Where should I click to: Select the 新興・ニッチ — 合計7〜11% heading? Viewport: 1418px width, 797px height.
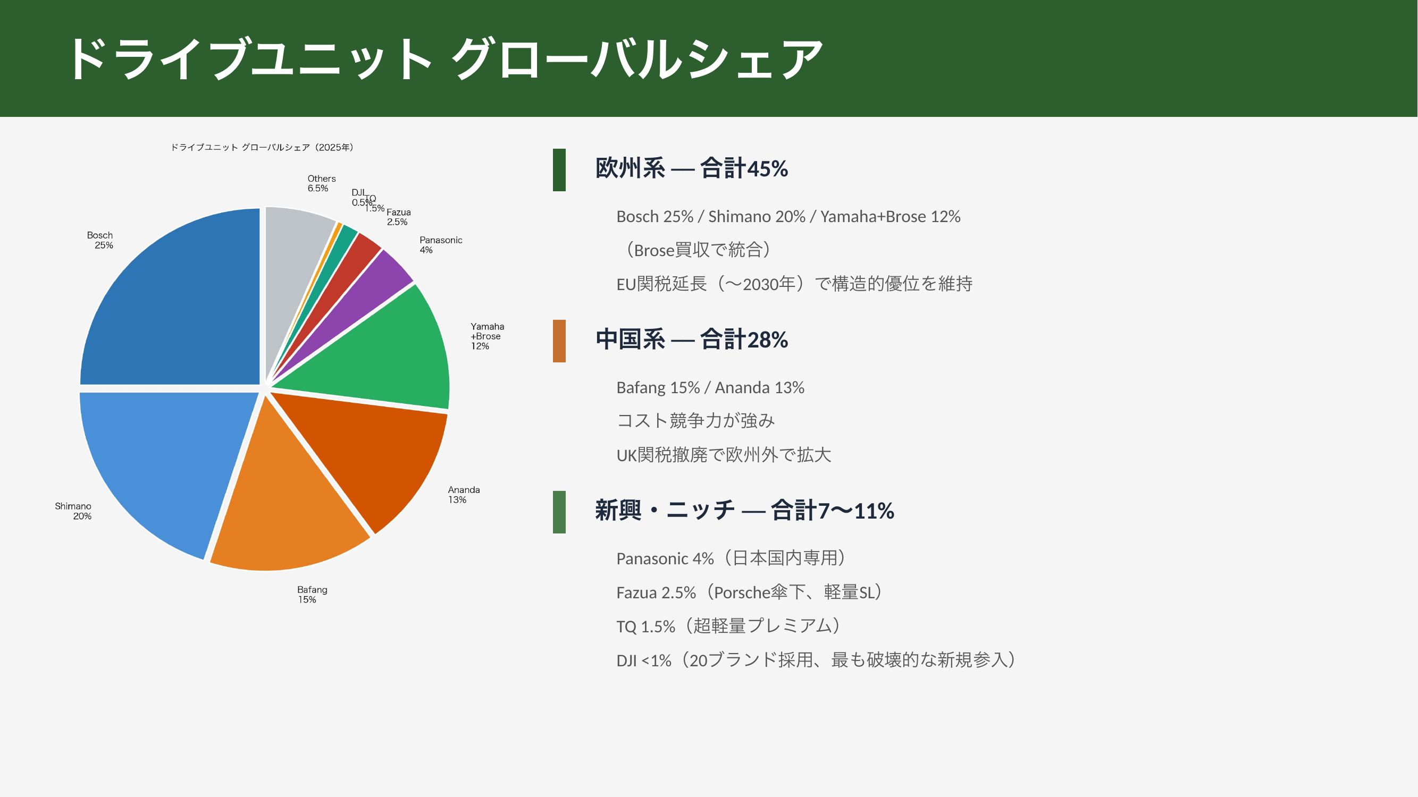(x=744, y=511)
